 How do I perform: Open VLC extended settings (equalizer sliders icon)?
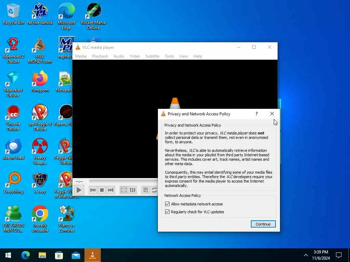pos(133,190)
